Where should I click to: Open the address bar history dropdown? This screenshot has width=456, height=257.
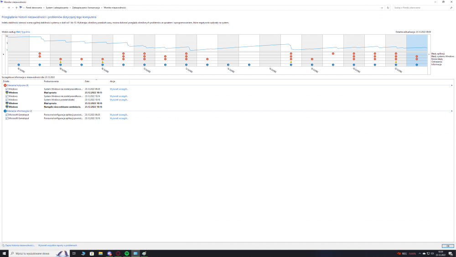[382, 8]
